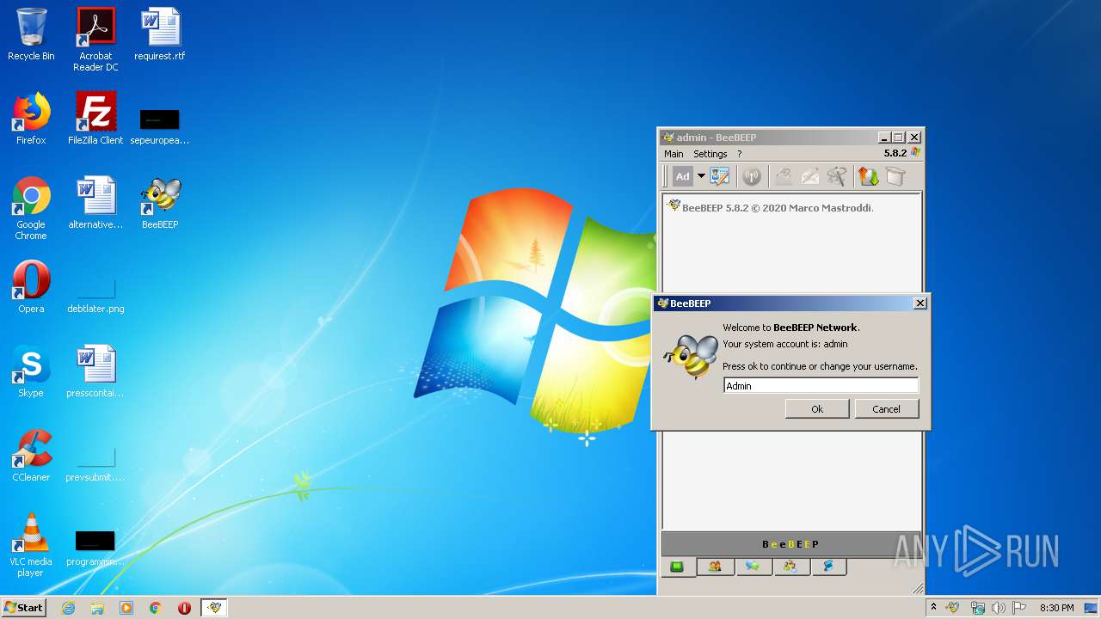Expand the status dropdown arrow beside Ad

tap(701, 176)
